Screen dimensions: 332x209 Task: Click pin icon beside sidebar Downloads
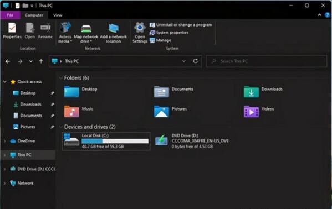click(52, 104)
